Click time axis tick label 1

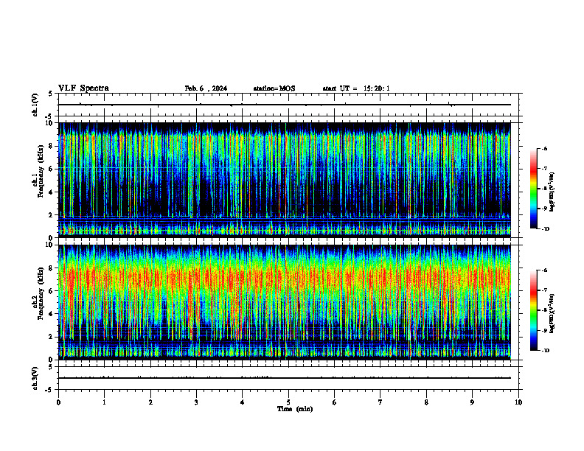coord(105,402)
